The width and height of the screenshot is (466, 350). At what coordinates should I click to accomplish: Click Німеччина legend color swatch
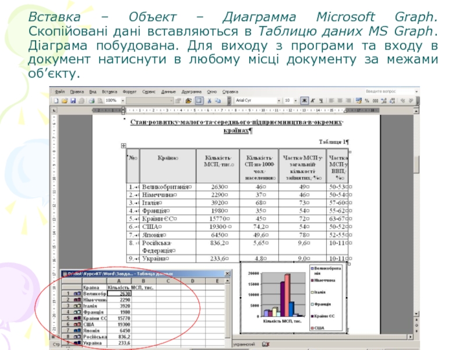tap(312, 281)
